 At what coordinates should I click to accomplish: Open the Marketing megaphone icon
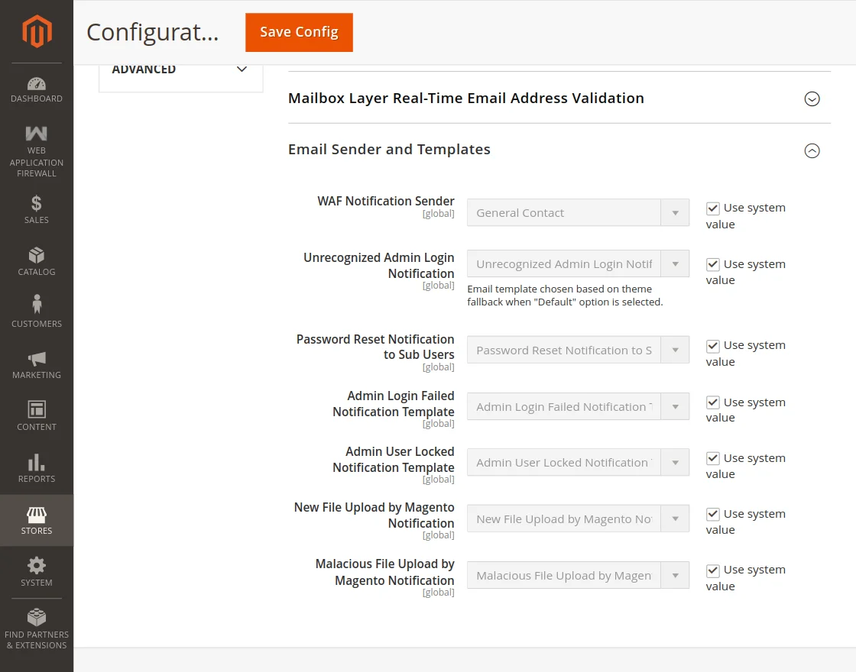coord(37,358)
